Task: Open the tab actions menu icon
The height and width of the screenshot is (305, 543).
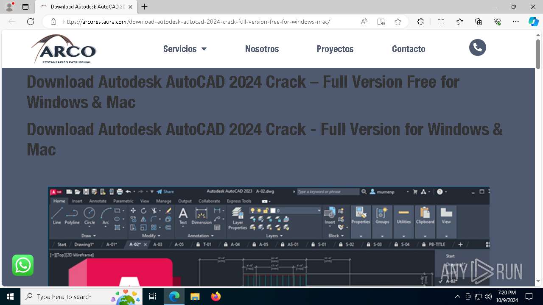Action: click(x=25, y=7)
